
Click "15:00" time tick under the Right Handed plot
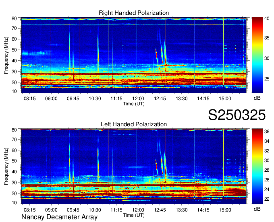225,99
